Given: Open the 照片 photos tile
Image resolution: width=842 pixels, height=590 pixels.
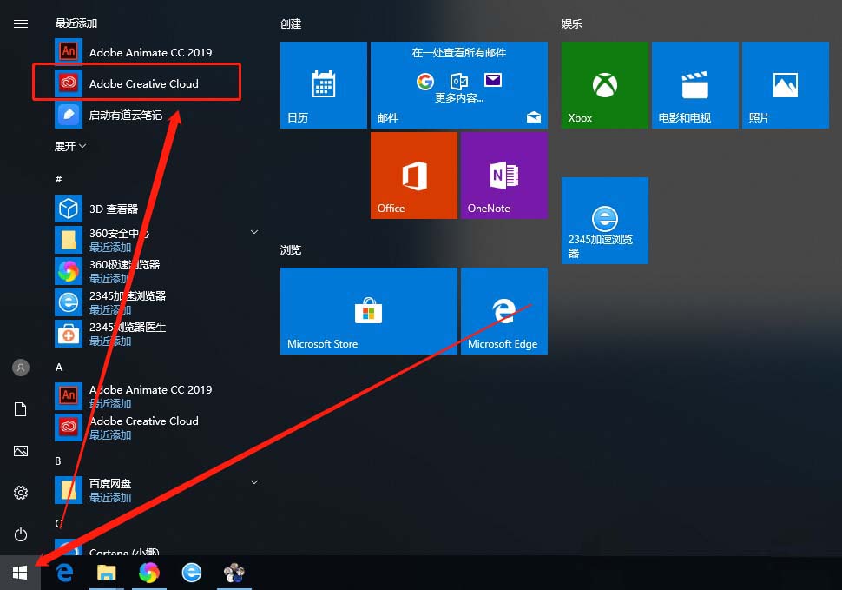Looking at the screenshot, I should 785,85.
